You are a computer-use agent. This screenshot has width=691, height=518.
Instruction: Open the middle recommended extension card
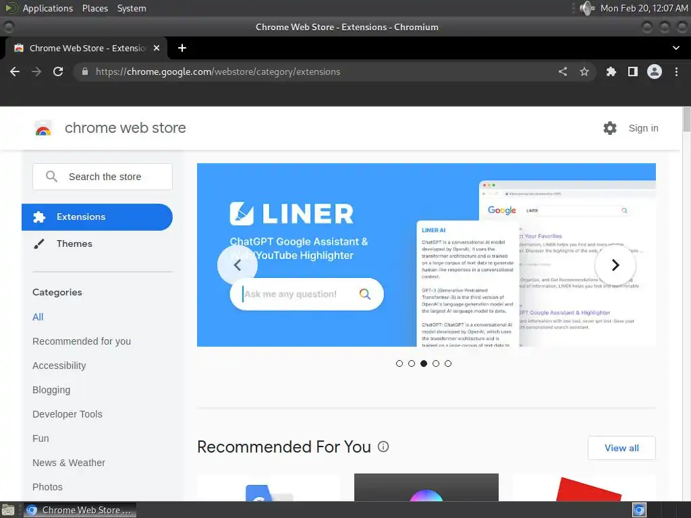point(426,487)
